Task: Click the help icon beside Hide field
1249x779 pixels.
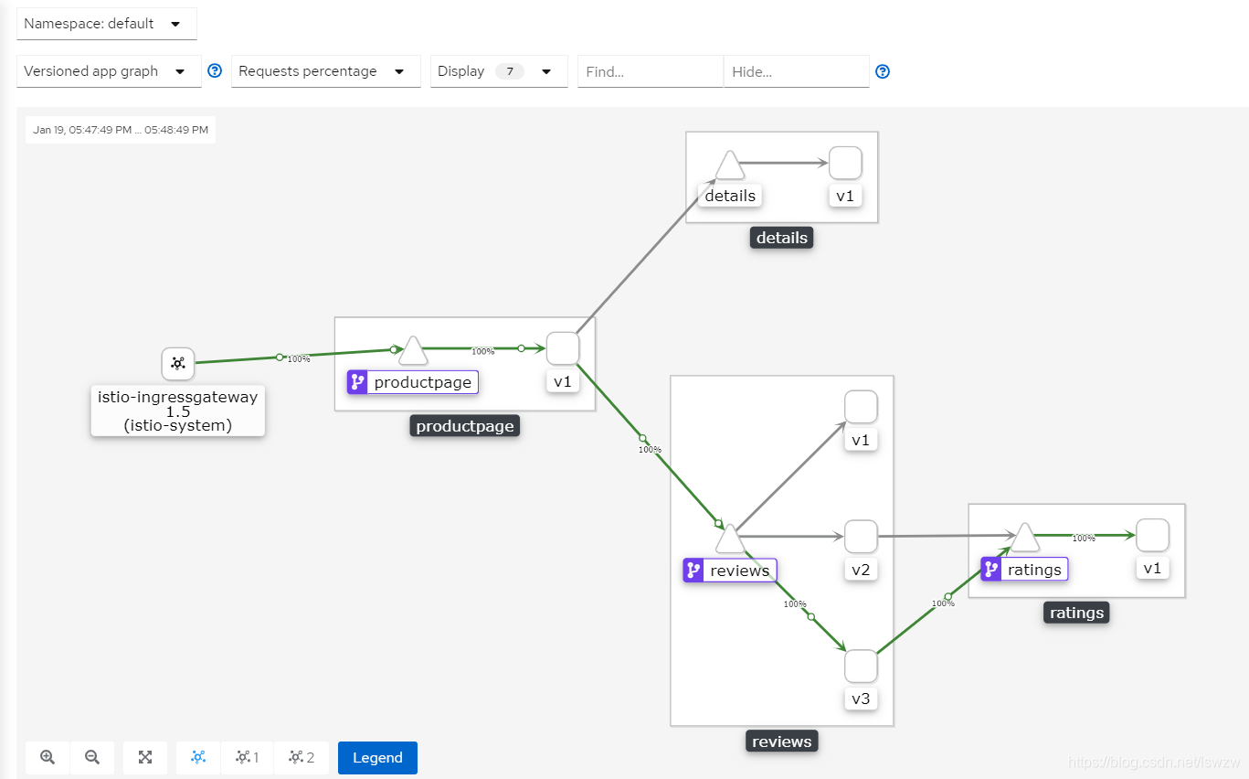Action: 883,71
